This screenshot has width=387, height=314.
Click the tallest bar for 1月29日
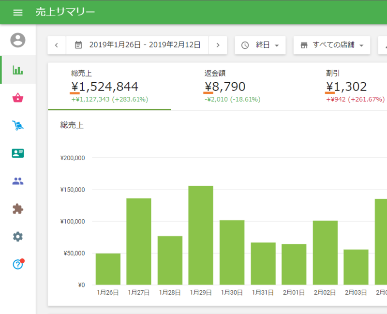[201, 232]
